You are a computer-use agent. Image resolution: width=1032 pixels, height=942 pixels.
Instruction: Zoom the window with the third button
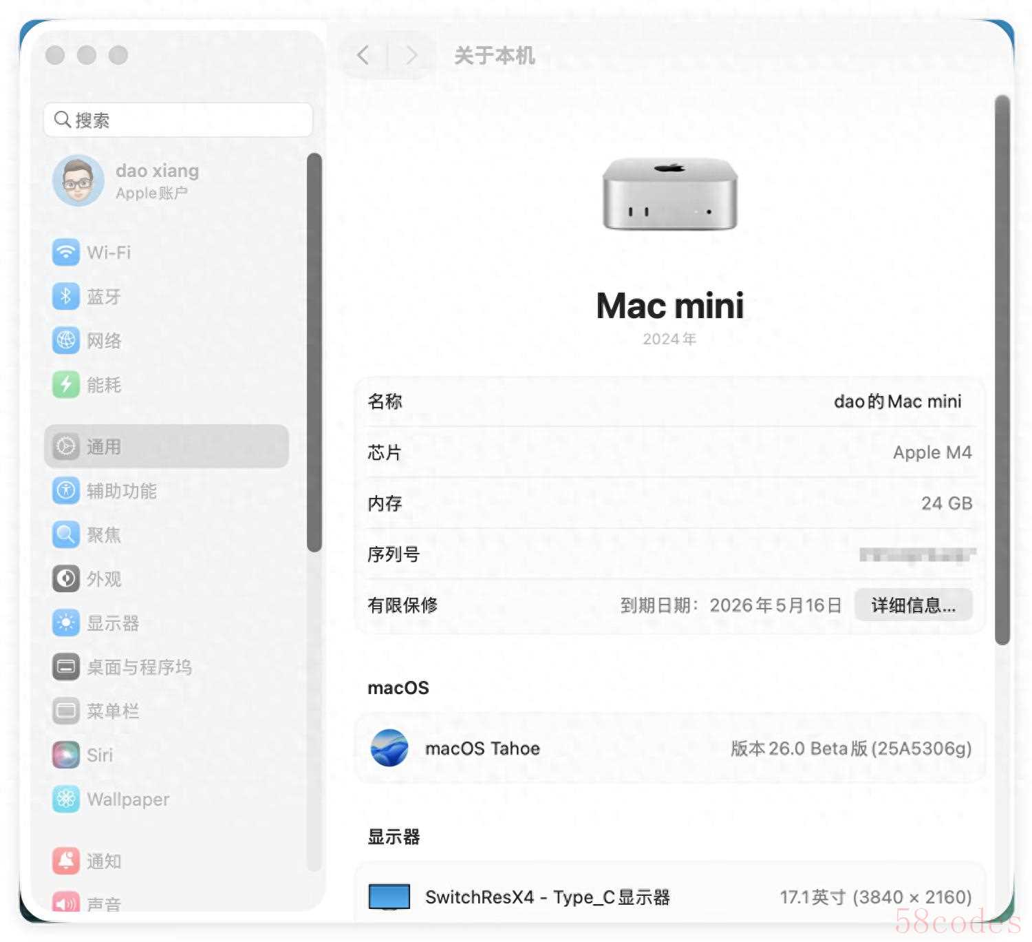click(118, 55)
